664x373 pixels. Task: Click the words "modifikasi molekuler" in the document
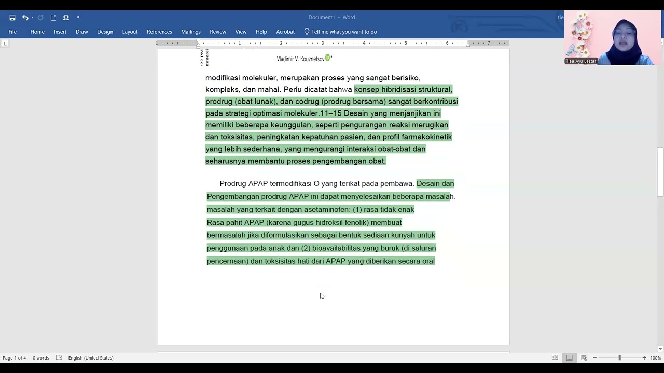pyautogui.click(x=241, y=78)
